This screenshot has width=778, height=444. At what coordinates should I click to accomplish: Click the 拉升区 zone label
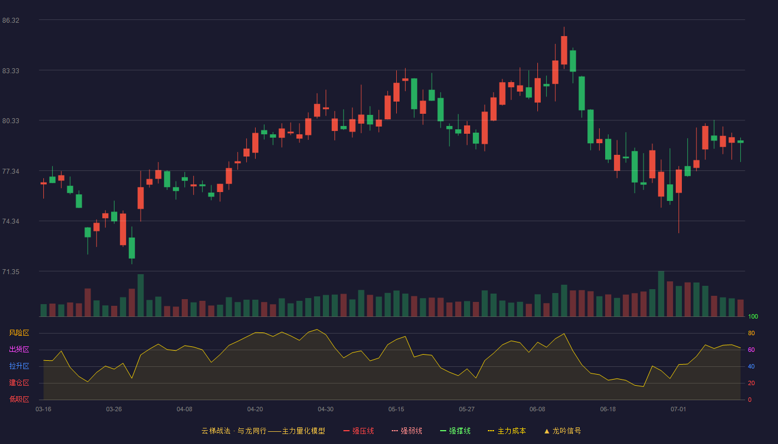(19, 366)
